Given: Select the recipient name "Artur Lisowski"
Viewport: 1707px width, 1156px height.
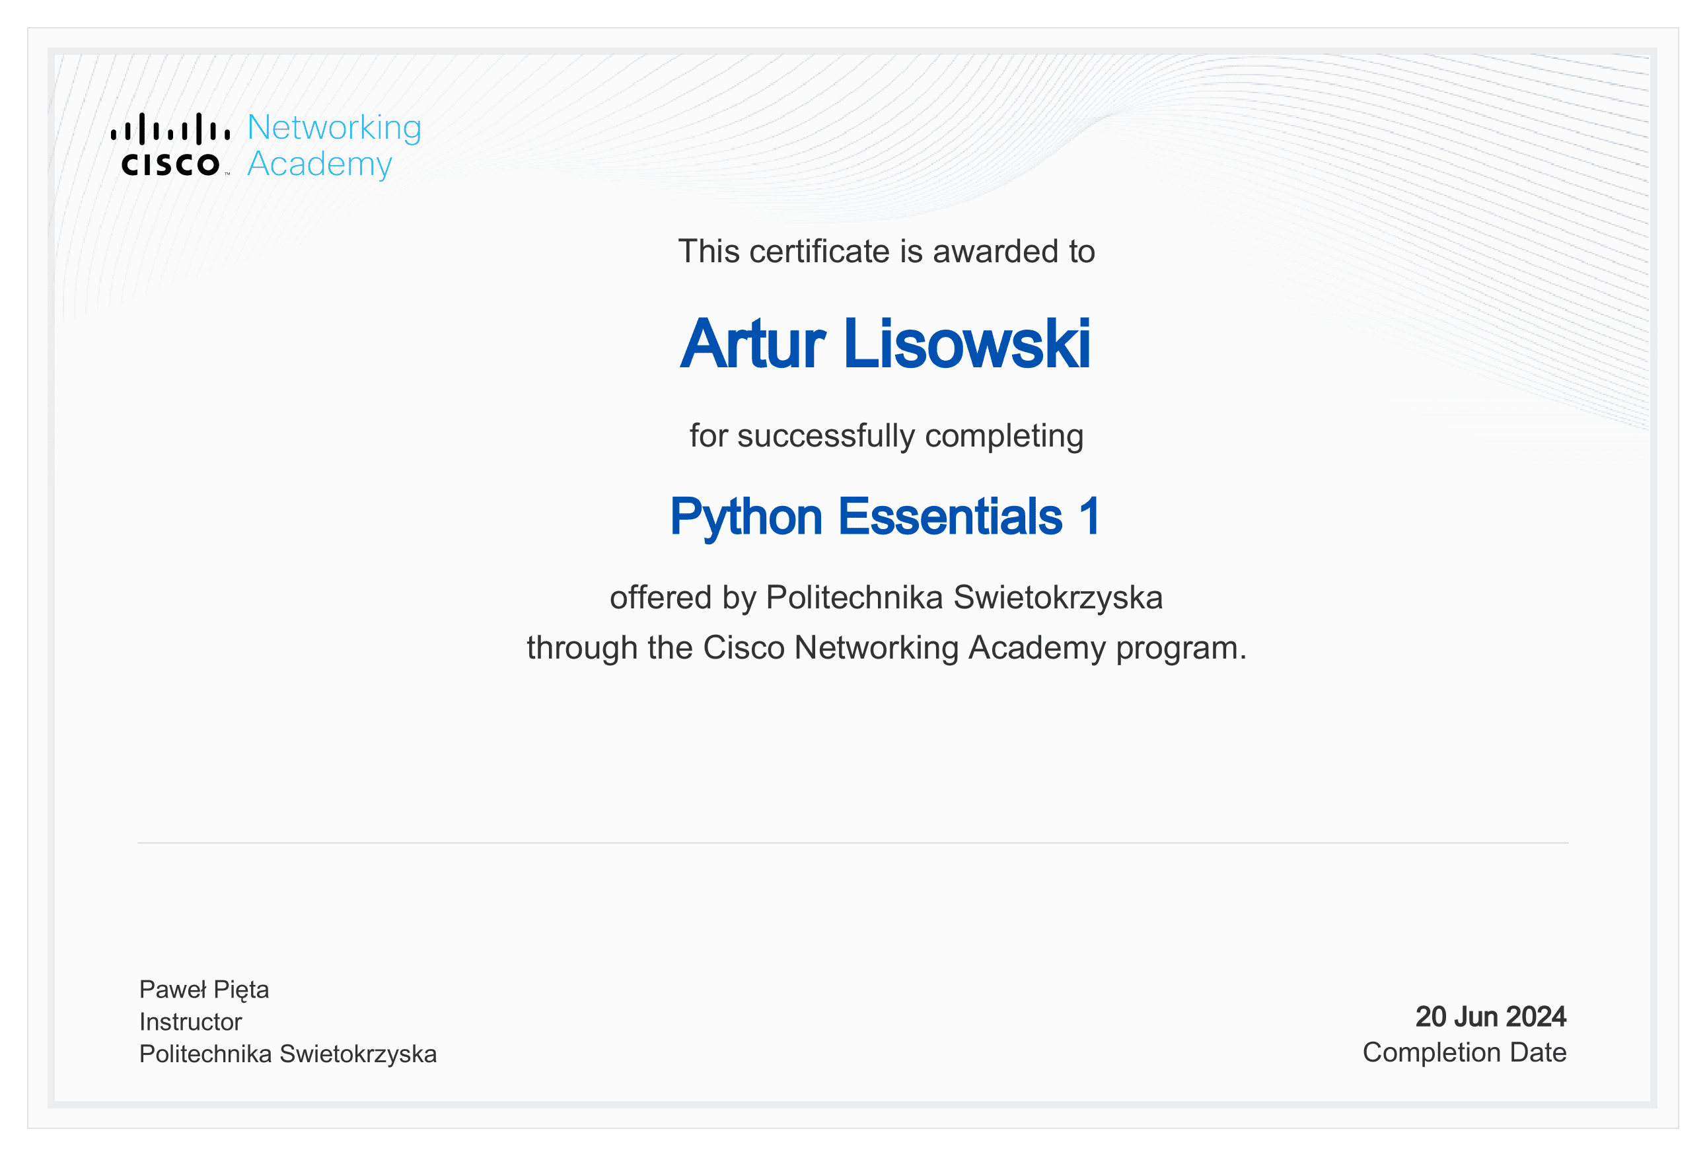Looking at the screenshot, I should (x=885, y=343).
